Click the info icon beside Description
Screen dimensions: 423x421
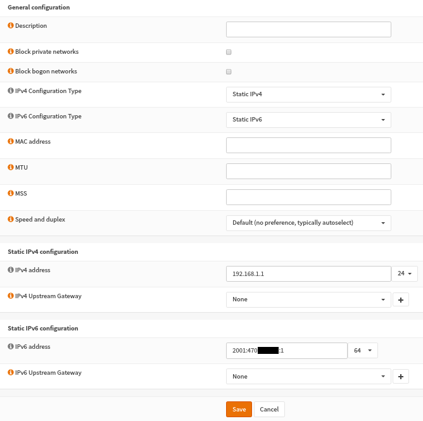click(10, 26)
